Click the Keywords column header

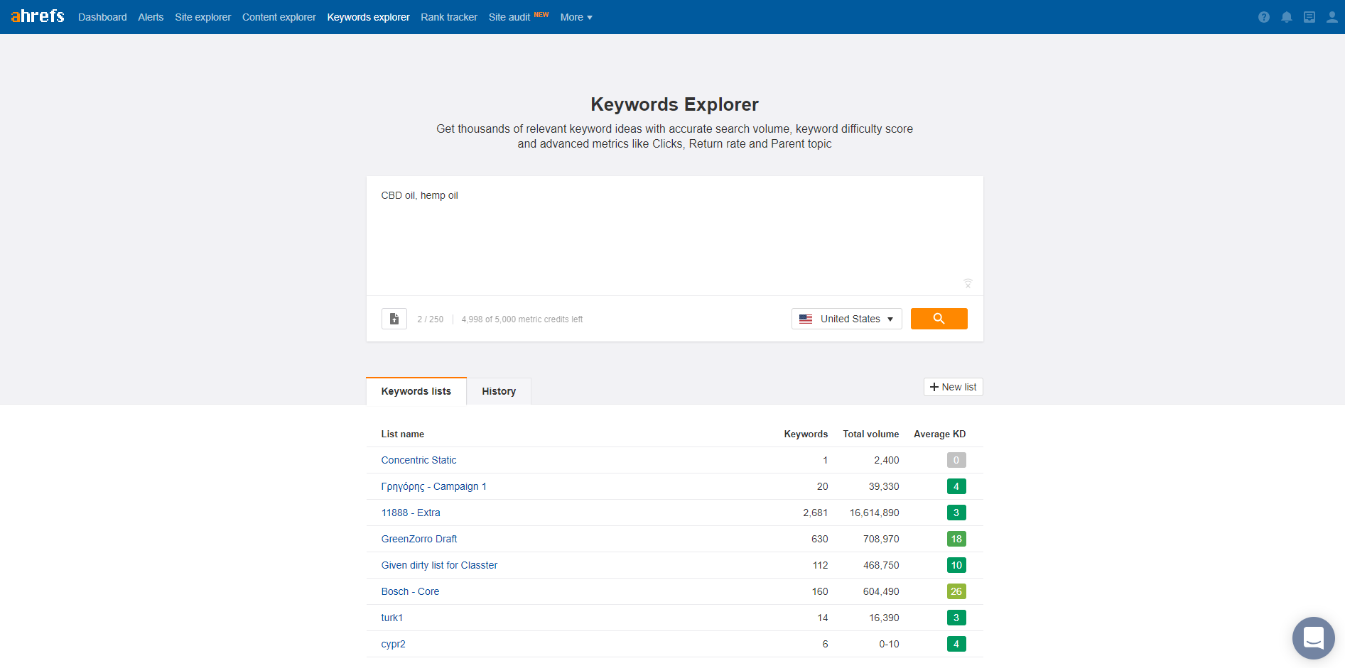(806, 434)
